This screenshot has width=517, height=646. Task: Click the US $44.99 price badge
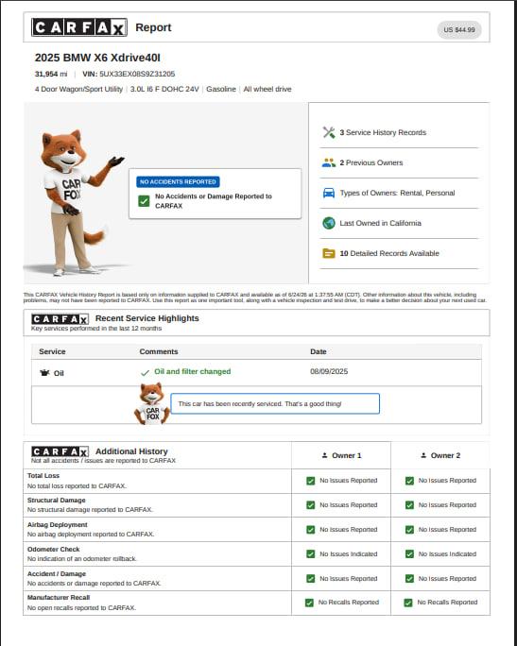coord(459,30)
